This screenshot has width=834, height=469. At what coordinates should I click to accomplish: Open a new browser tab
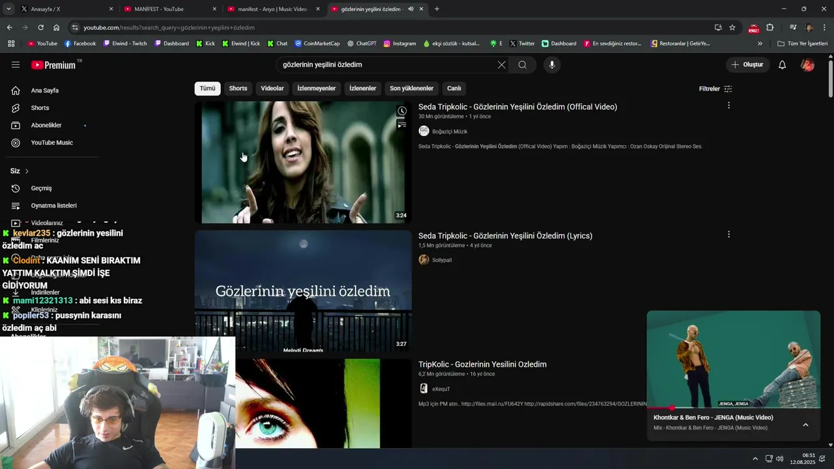(x=437, y=9)
